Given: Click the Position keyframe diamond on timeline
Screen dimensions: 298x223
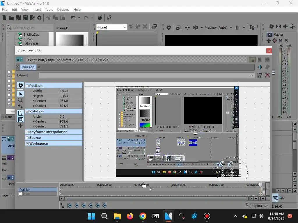Looking at the screenshot, I should [x=150, y=189].
